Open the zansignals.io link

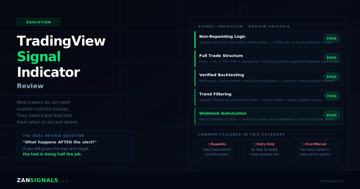(332, 181)
